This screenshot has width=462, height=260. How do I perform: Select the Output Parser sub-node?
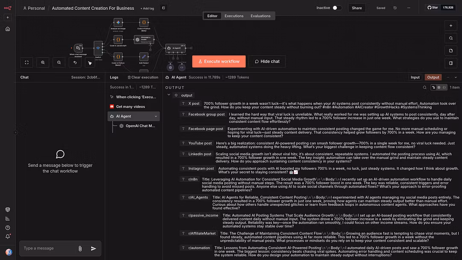(x=182, y=68)
